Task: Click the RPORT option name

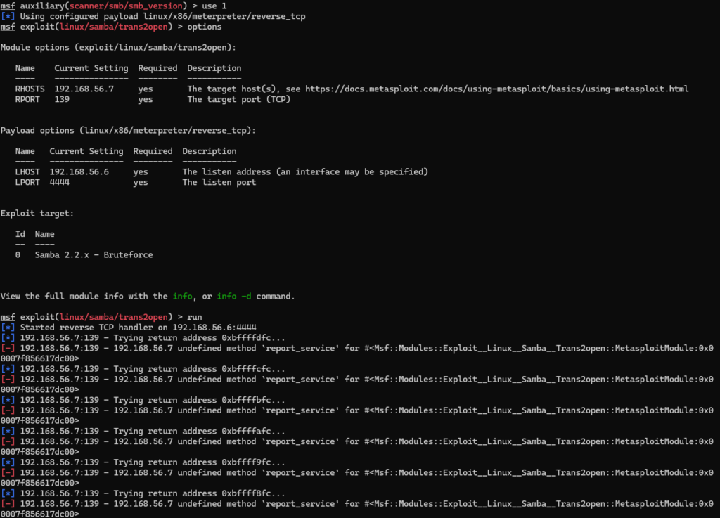Action: click(x=27, y=99)
